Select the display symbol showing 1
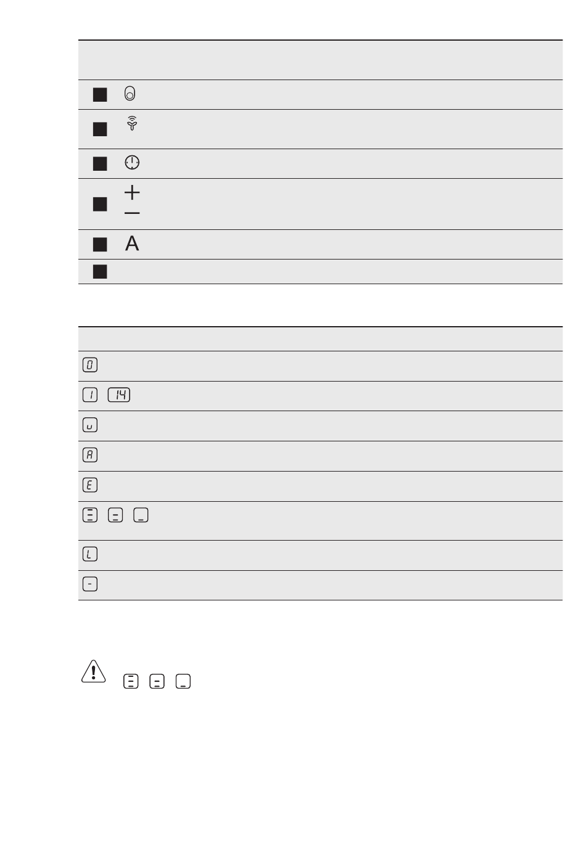 click(x=89, y=395)
